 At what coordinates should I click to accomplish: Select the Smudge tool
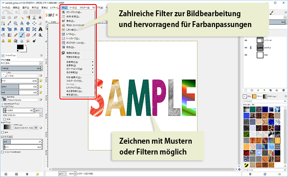coord(28,41)
